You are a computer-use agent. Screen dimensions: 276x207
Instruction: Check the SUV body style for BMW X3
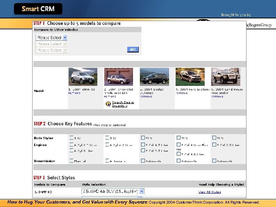pyautogui.click(x=71, y=138)
